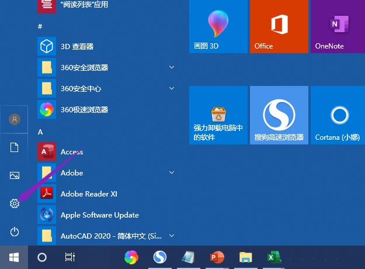Open File Explorer from the taskbar
The width and height of the screenshot is (365, 269).
tap(246, 257)
